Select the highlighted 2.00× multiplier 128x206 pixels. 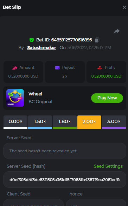click(89, 122)
